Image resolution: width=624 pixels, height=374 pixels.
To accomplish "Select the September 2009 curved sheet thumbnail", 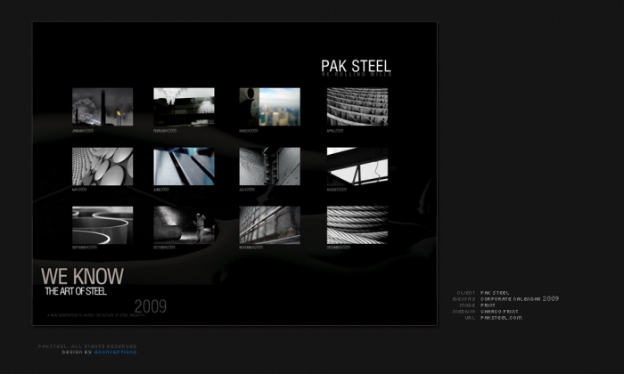I will [103, 225].
